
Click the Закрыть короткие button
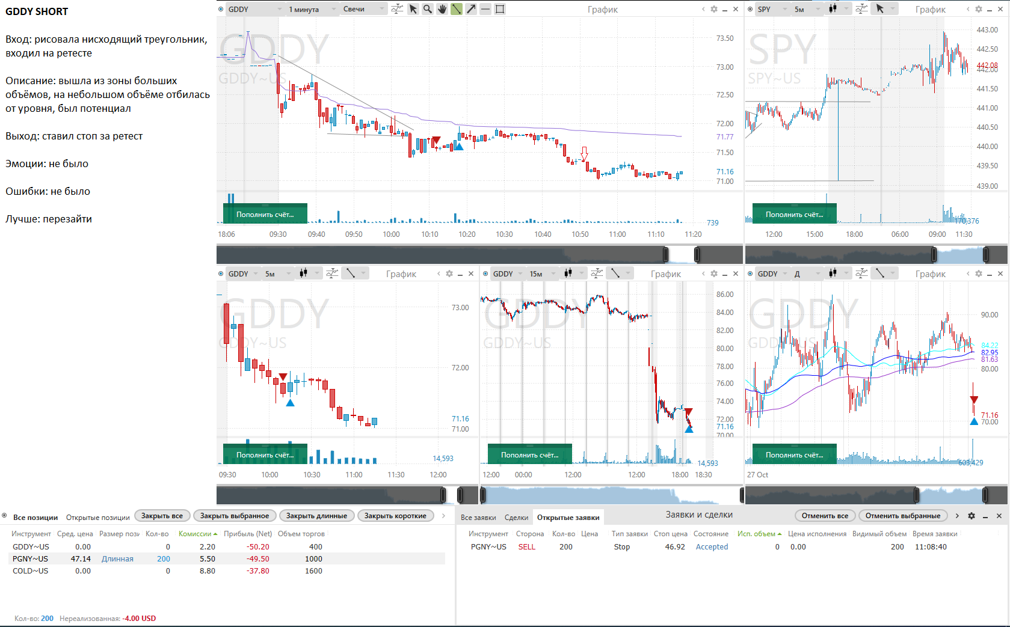(x=395, y=516)
